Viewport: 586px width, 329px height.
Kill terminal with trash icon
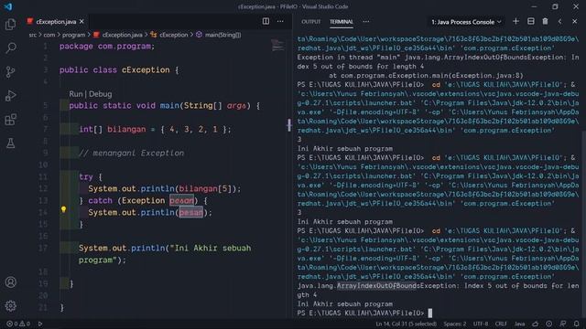[545, 21]
